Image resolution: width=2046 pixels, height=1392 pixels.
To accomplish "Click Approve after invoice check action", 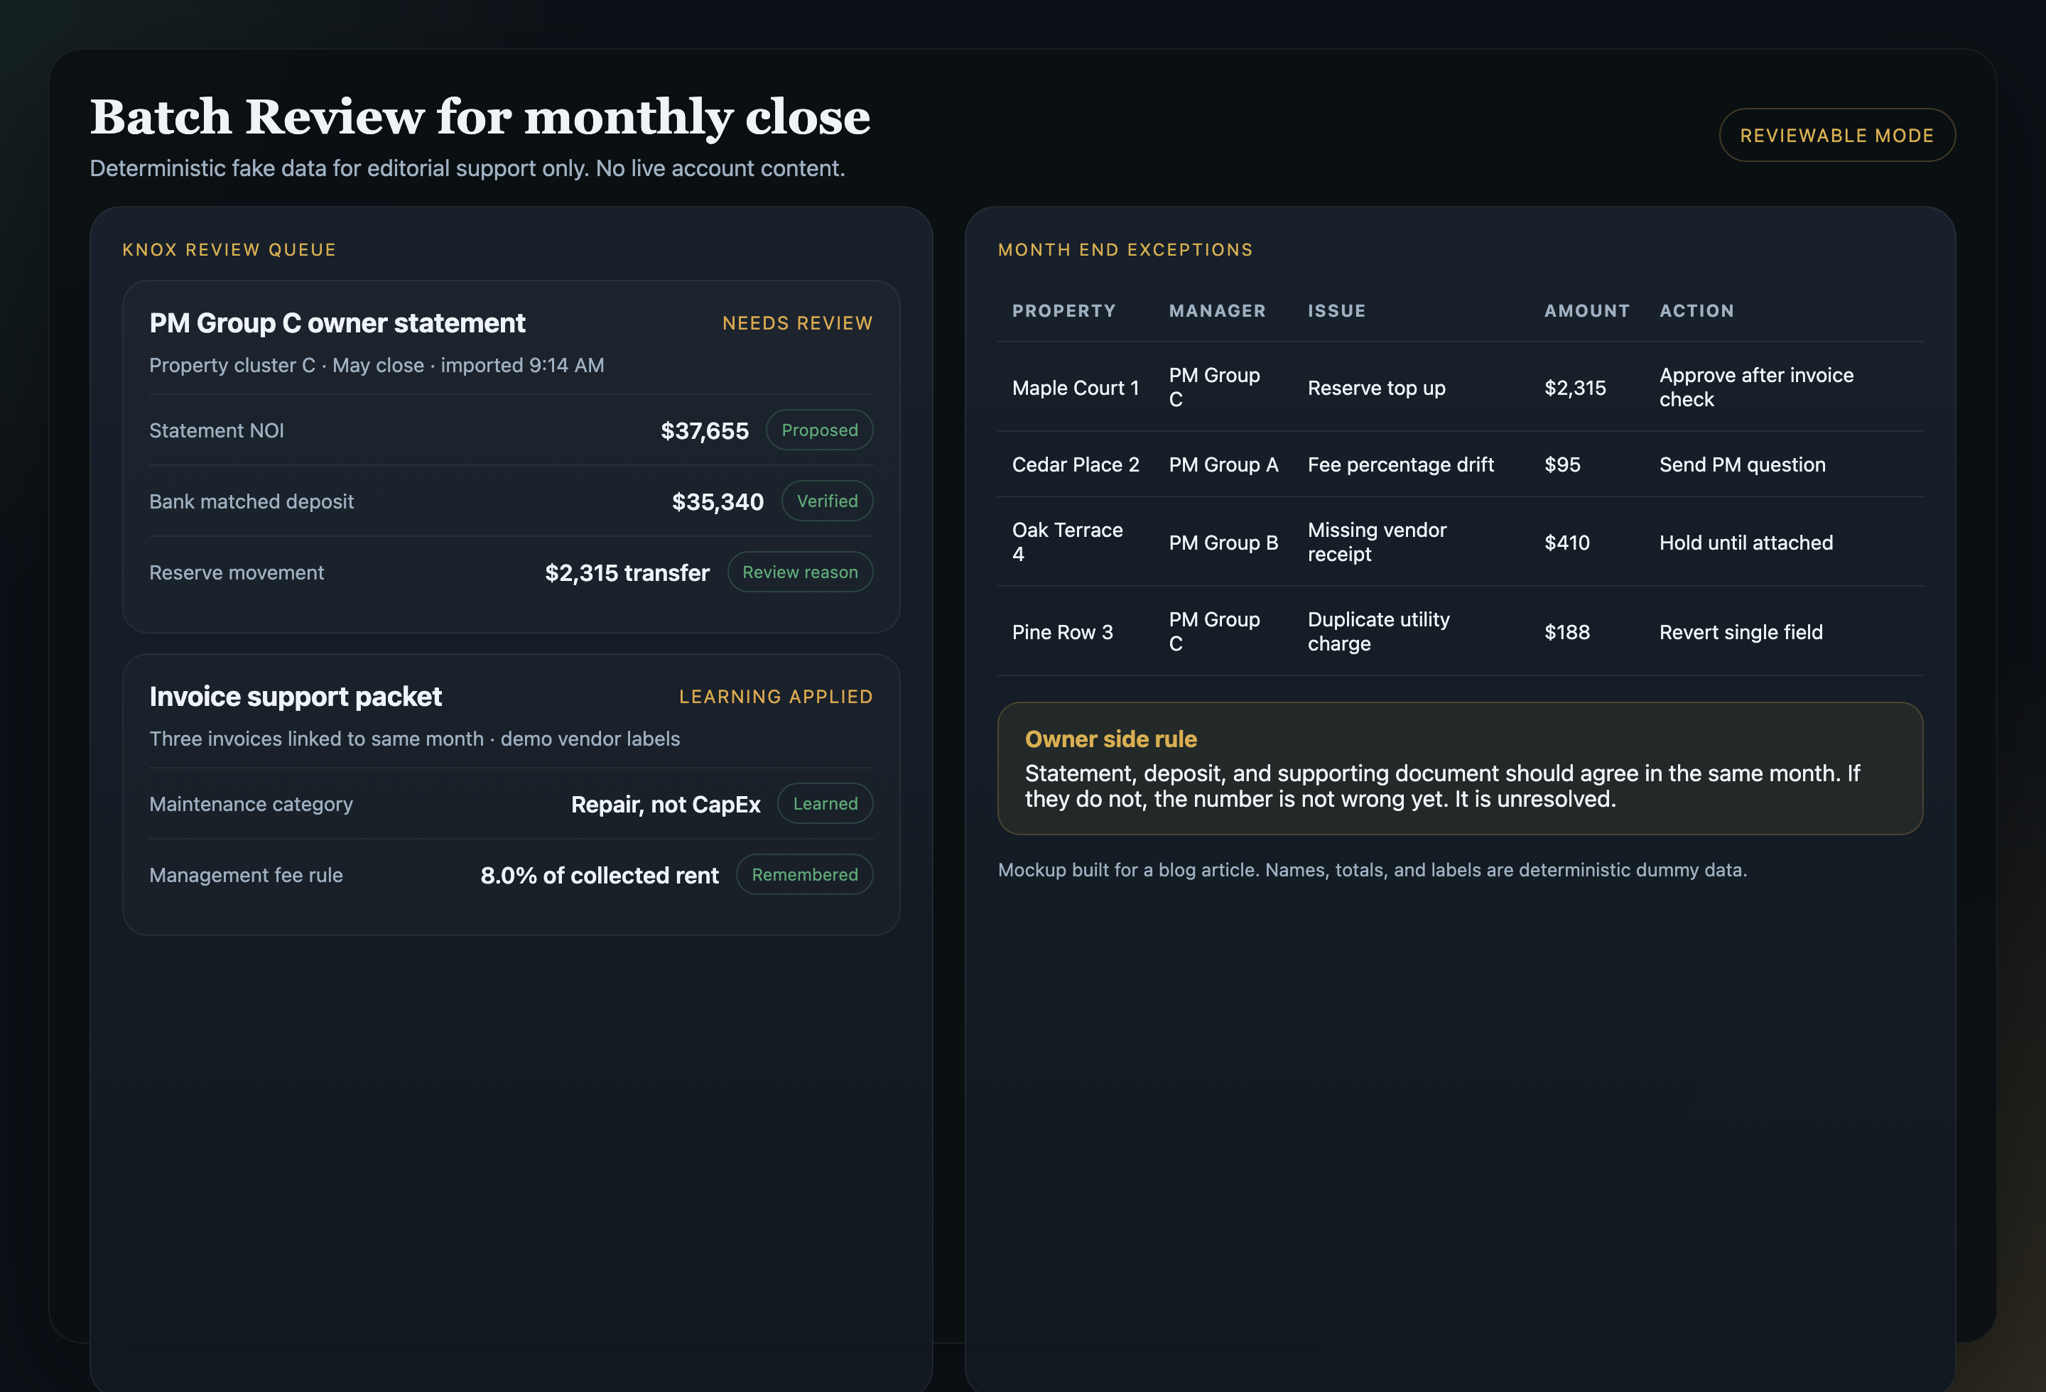I will pyautogui.click(x=1756, y=387).
